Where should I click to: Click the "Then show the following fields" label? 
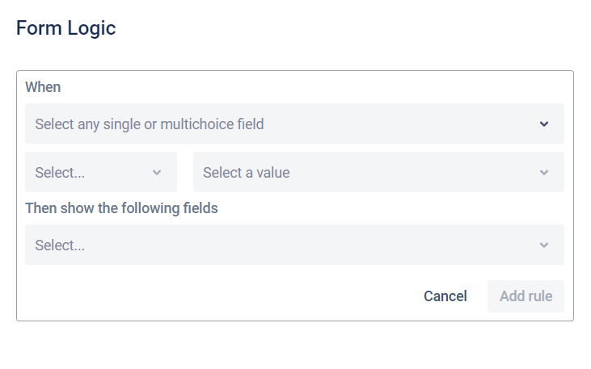click(x=121, y=208)
